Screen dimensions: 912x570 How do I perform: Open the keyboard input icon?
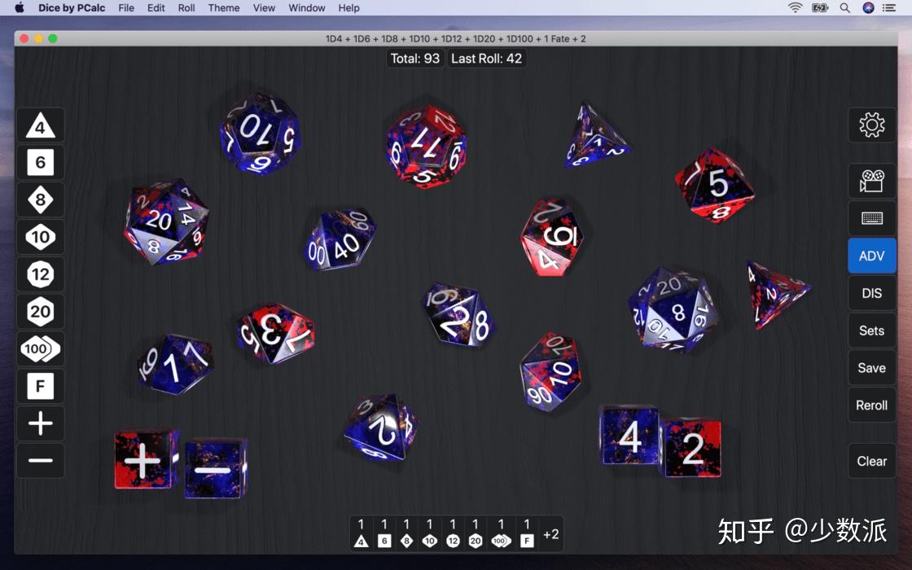pos(871,218)
